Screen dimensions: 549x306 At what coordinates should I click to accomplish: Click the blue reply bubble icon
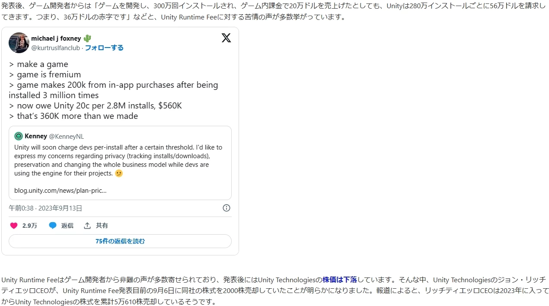(53, 226)
